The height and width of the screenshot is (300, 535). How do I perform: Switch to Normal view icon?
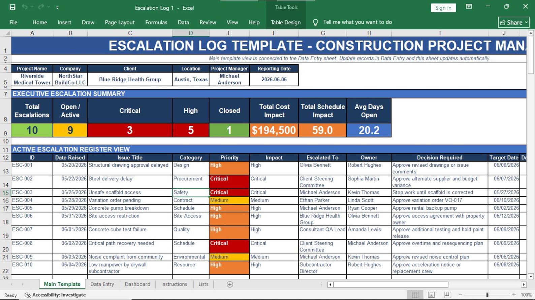415,295
